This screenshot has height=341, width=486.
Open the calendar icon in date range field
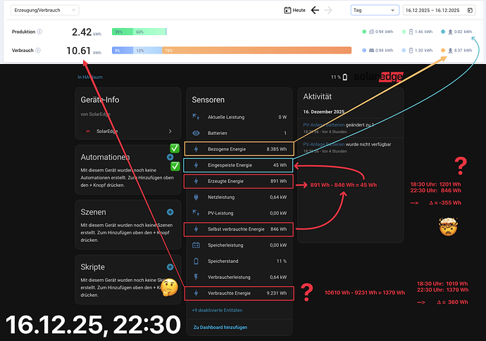click(x=470, y=11)
